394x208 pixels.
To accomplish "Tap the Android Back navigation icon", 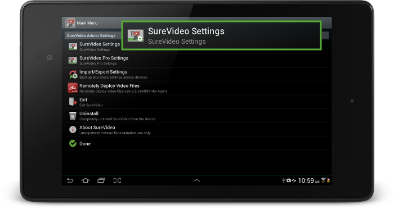I will tap(70, 180).
